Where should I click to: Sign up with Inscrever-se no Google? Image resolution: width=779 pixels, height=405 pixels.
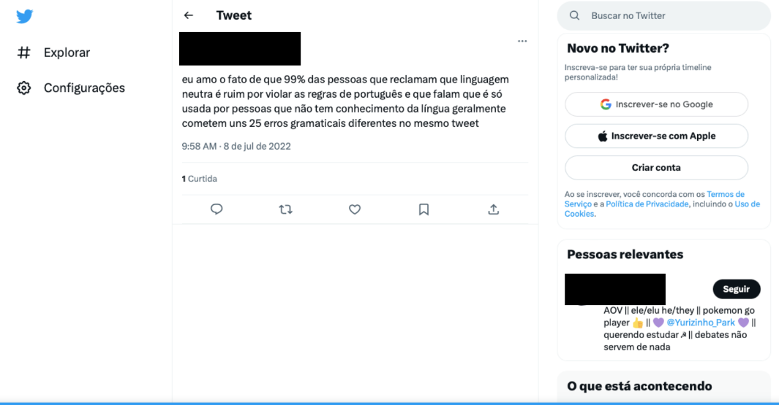[656, 104]
